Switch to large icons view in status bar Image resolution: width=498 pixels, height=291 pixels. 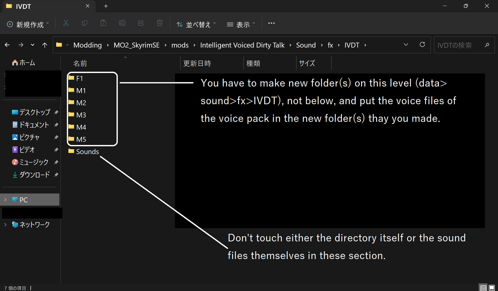pos(492,288)
